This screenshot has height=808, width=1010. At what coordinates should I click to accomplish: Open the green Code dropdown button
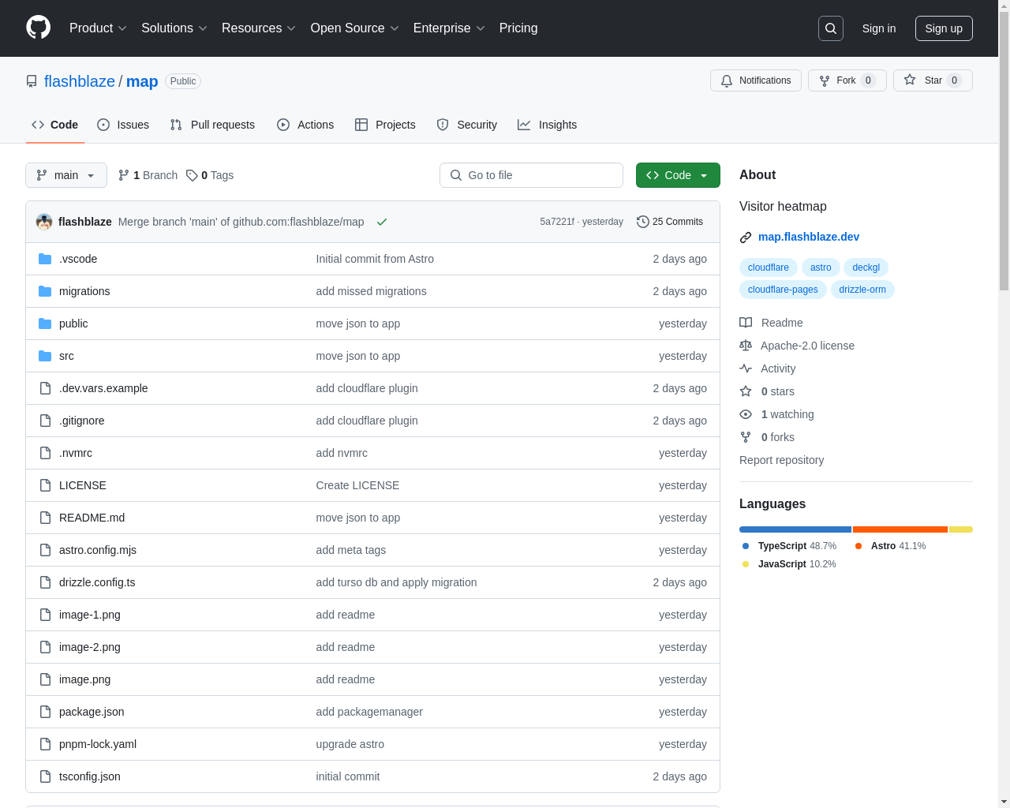(x=678, y=175)
